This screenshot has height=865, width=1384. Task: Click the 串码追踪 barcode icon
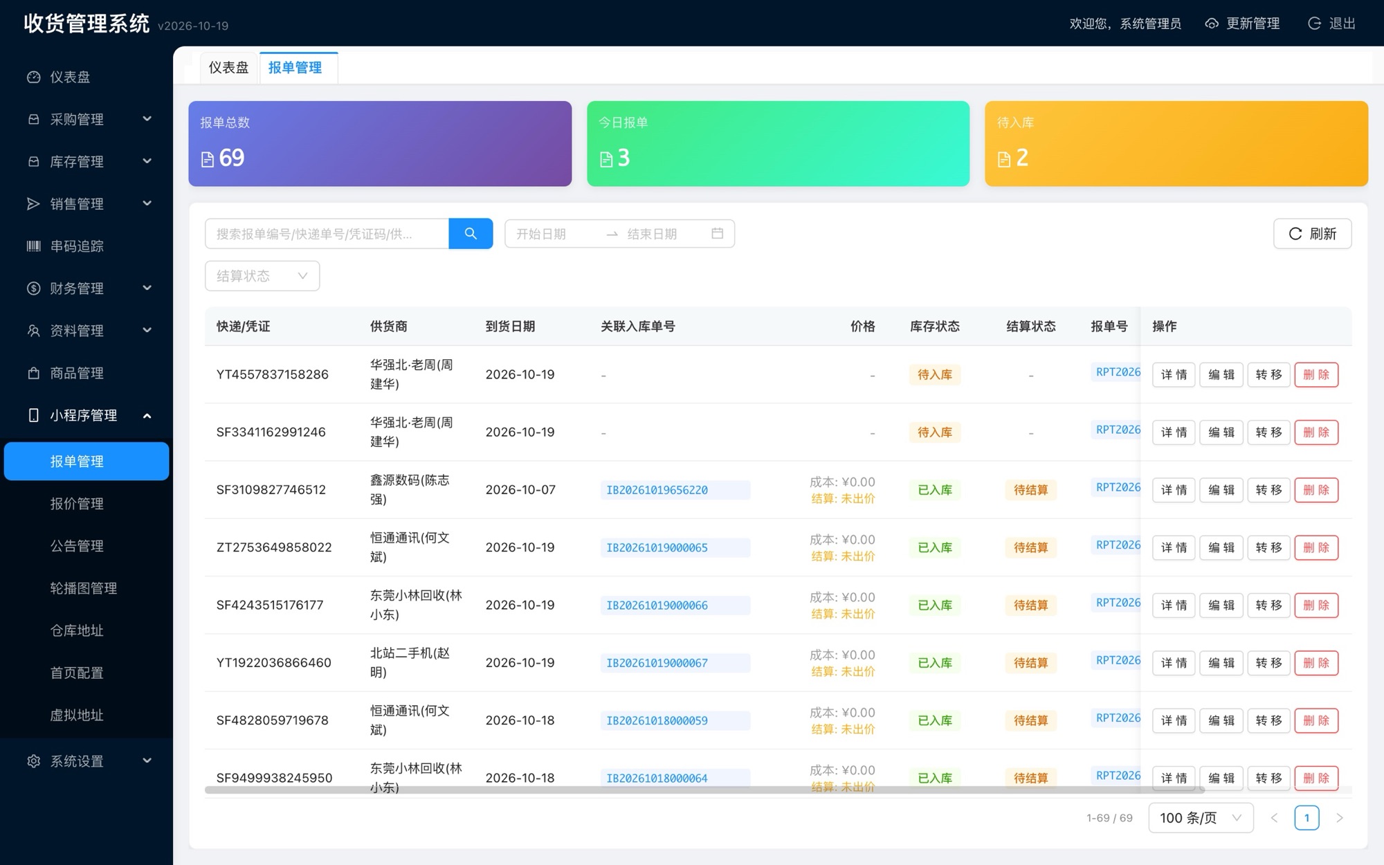pos(33,246)
